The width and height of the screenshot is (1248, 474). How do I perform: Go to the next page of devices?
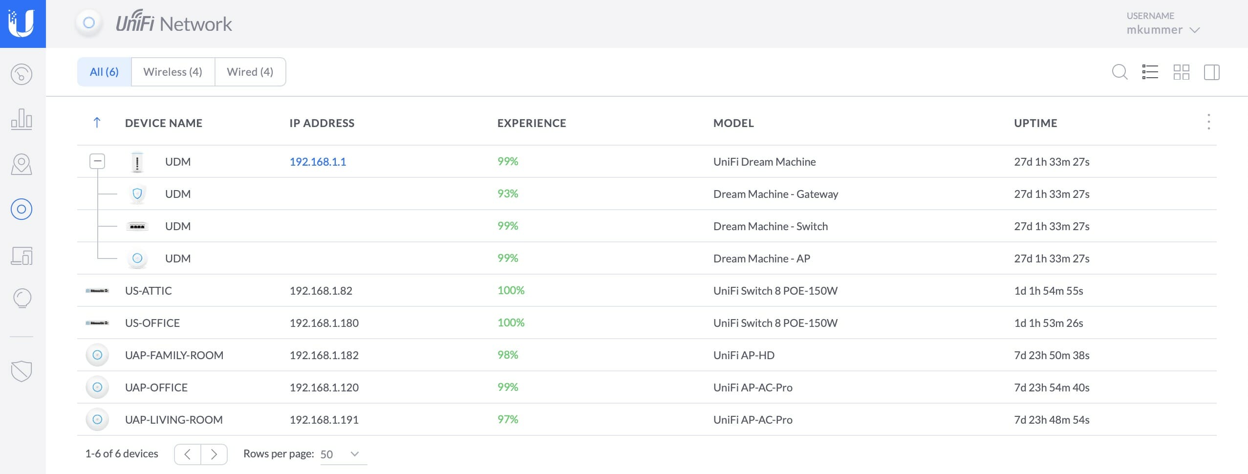(x=214, y=454)
